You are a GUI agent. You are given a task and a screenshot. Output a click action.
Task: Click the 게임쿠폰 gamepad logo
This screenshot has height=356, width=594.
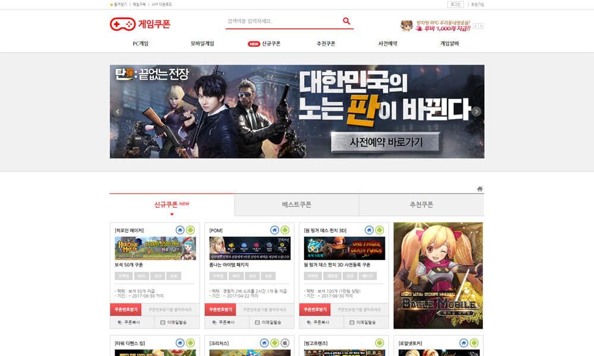click(140, 24)
